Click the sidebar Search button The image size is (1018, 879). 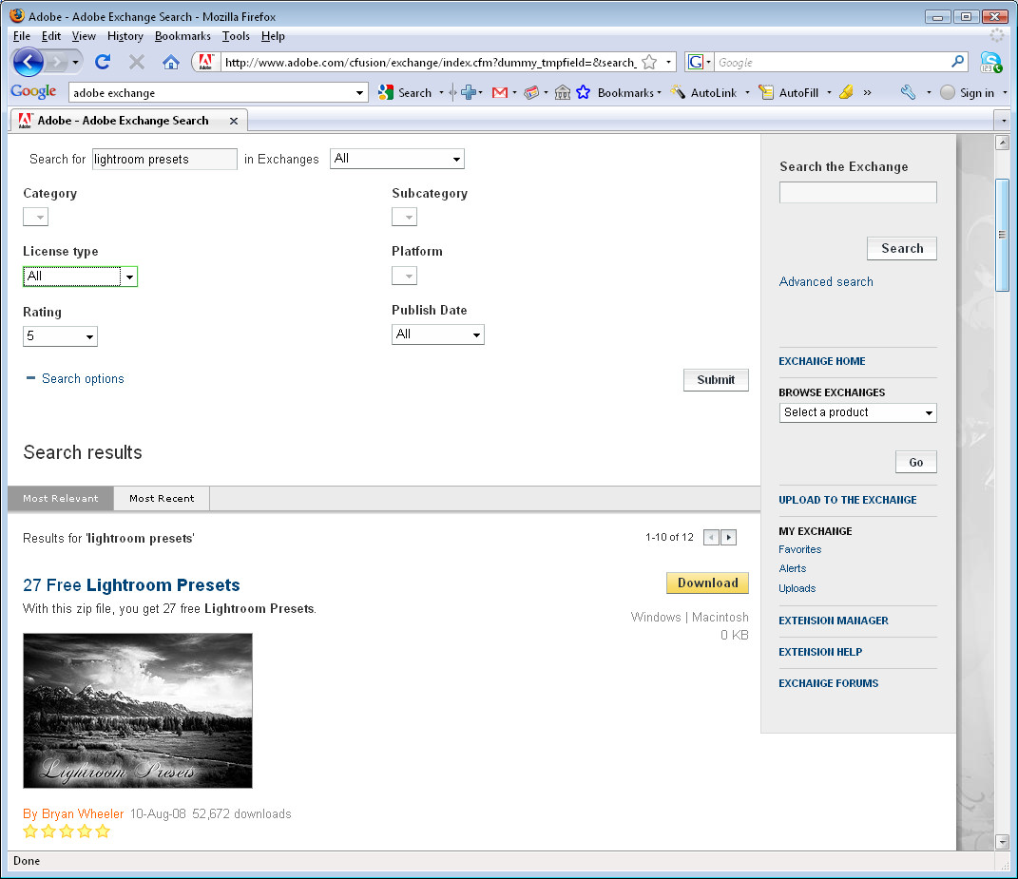[902, 249]
